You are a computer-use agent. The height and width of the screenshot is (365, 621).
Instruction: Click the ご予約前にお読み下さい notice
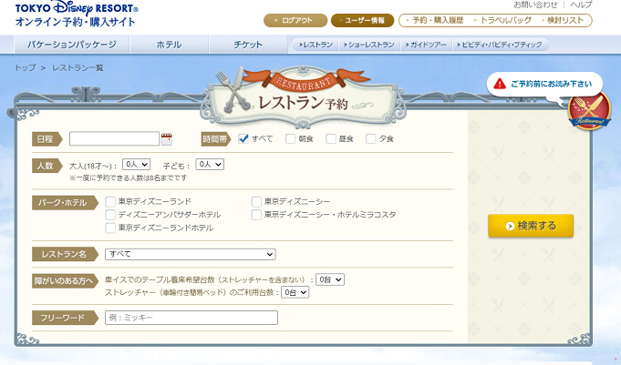coord(545,84)
